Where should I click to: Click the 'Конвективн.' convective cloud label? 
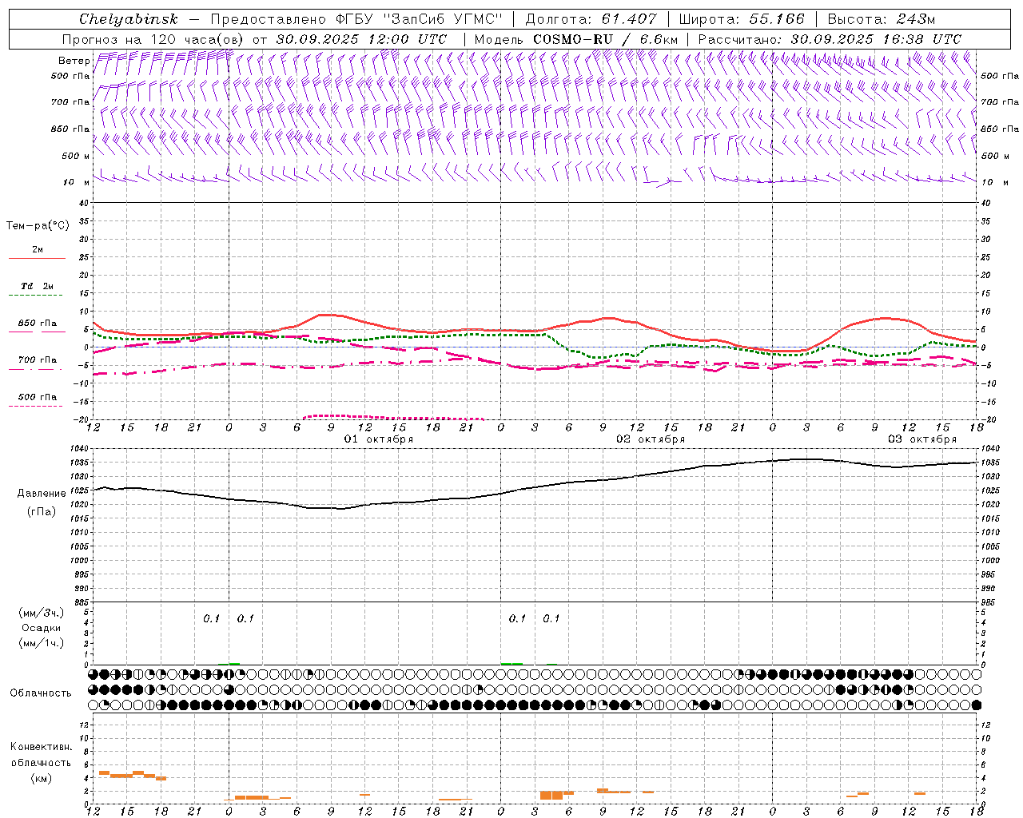click(x=41, y=747)
